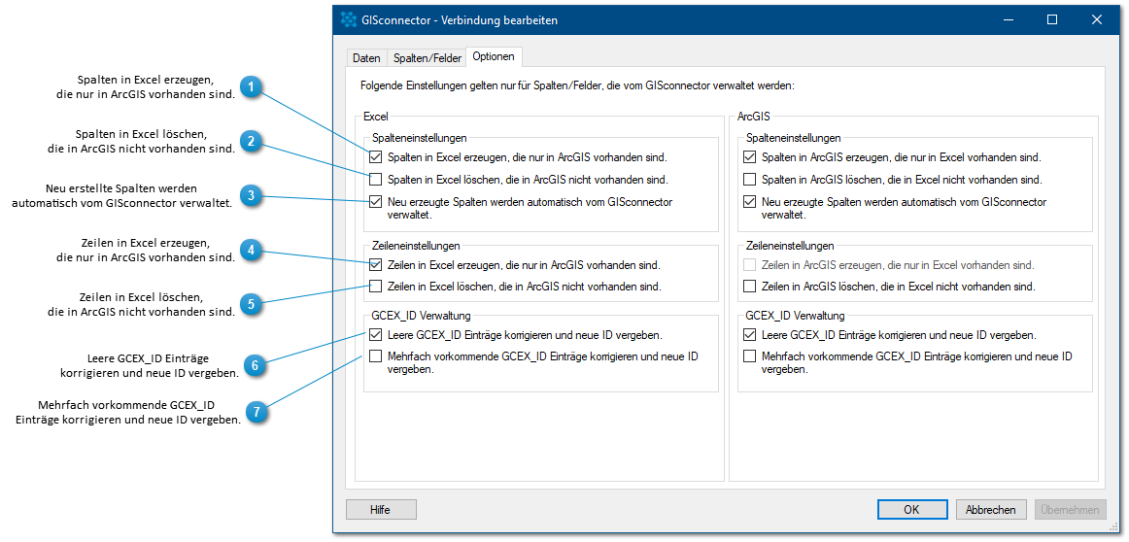Close the Verbindung bearbeiten dialog
The height and width of the screenshot is (542, 1129).
1097,20
